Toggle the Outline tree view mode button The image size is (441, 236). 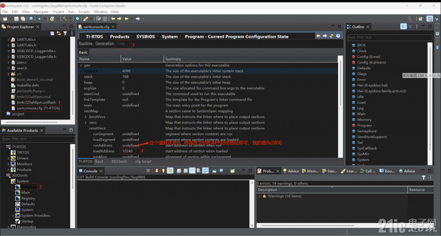(410, 26)
